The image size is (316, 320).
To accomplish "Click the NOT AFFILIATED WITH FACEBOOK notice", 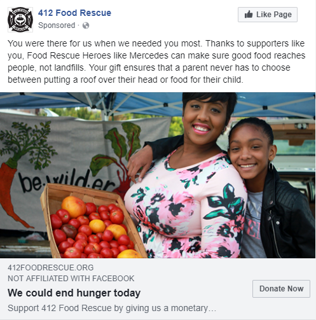I will (x=71, y=279).
